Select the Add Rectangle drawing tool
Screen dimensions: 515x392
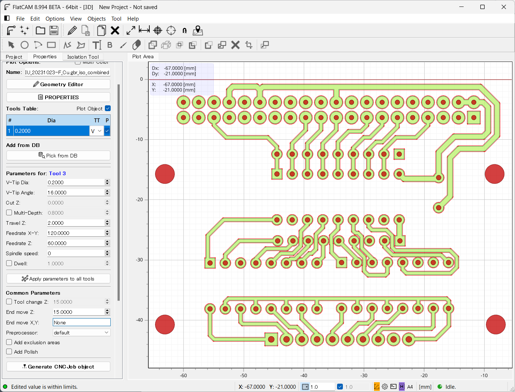pyautogui.click(x=51, y=45)
